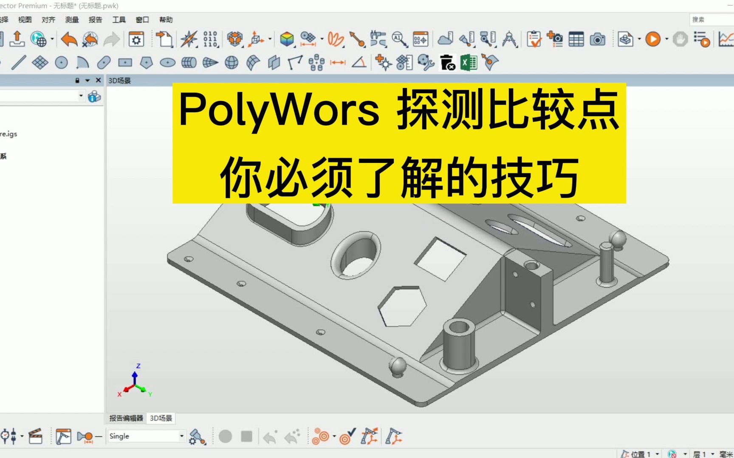Select the ellipse feature icon
This screenshot has width=734, height=458.
pos(168,63)
